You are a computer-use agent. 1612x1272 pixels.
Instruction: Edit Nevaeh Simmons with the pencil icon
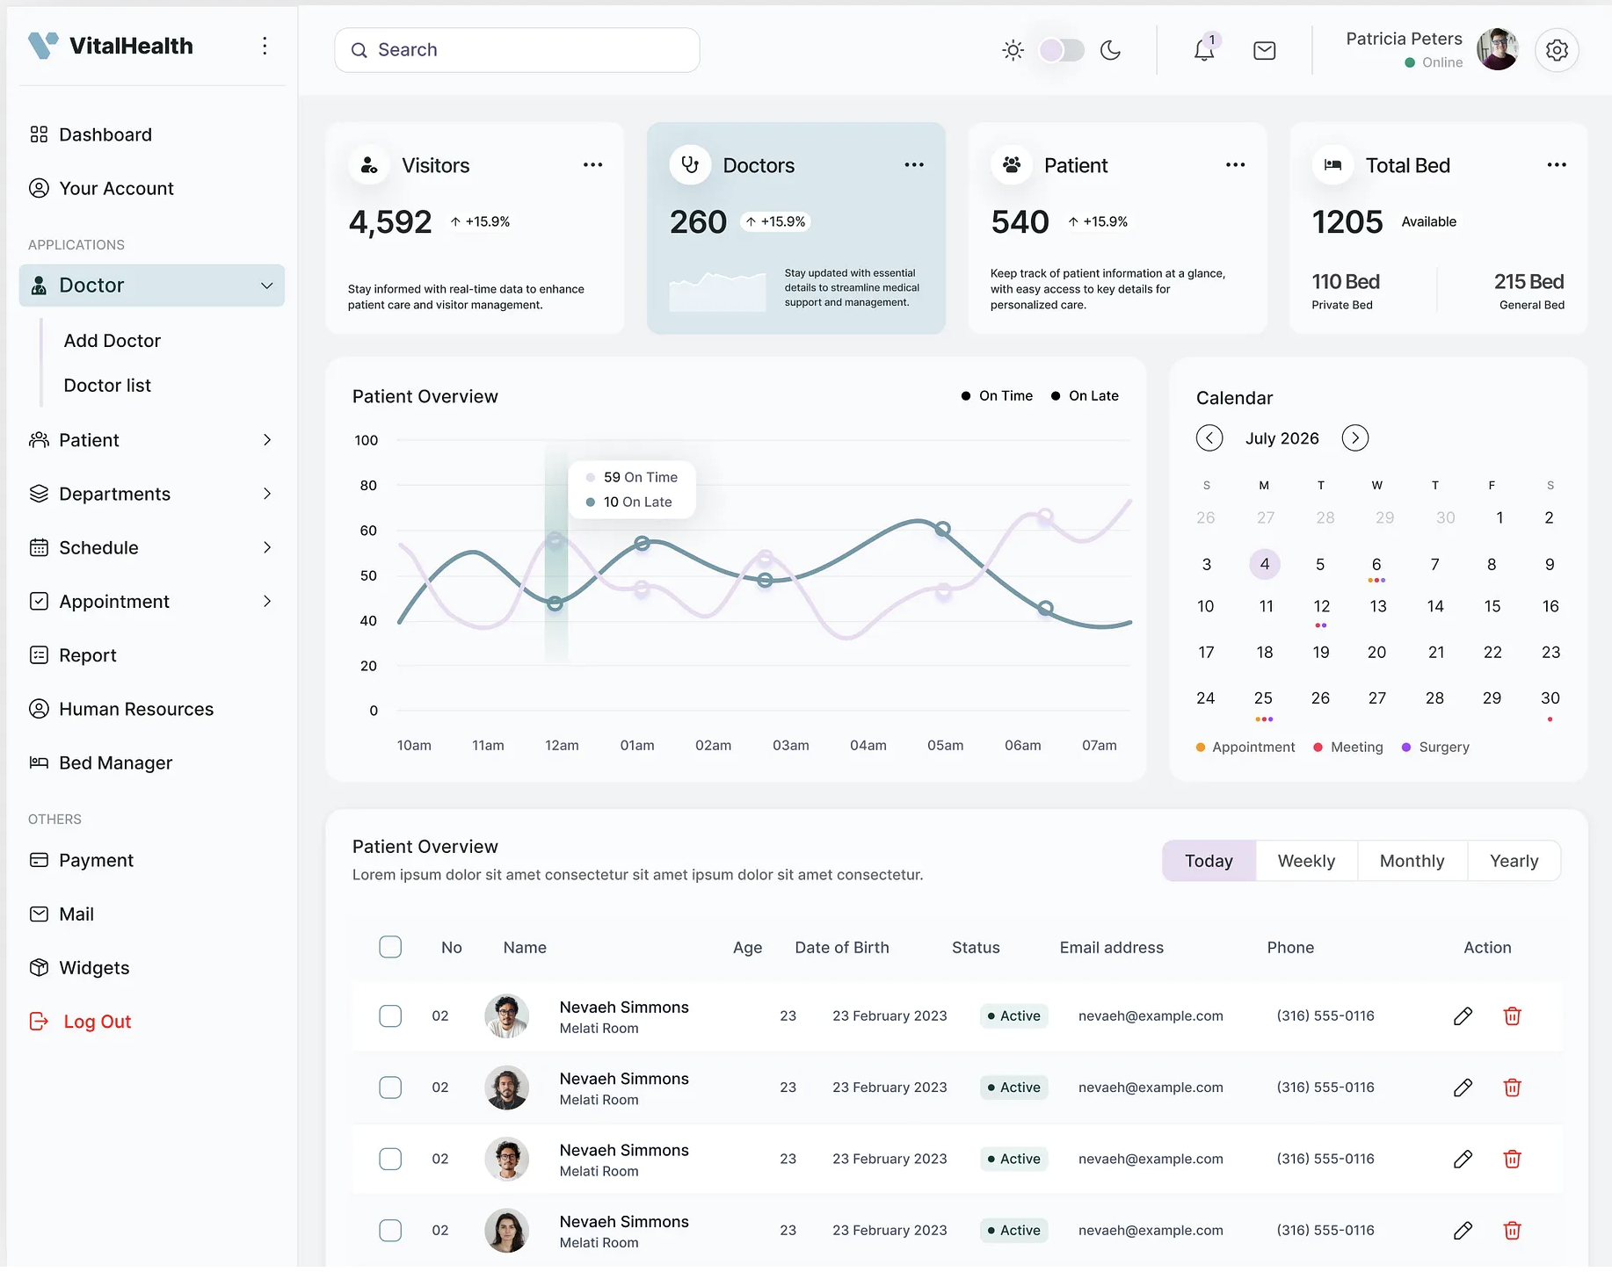[x=1463, y=1015]
